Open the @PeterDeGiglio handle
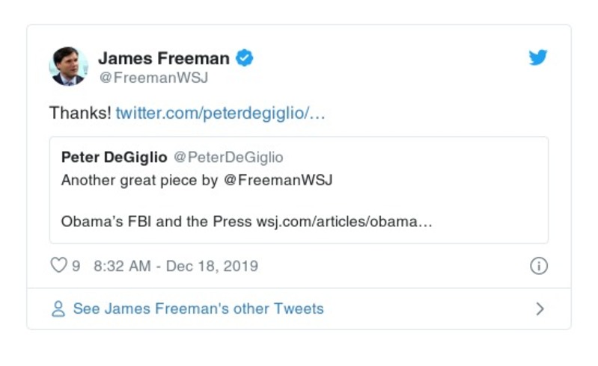The width and height of the screenshot is (598, 366). pos(228,158)
